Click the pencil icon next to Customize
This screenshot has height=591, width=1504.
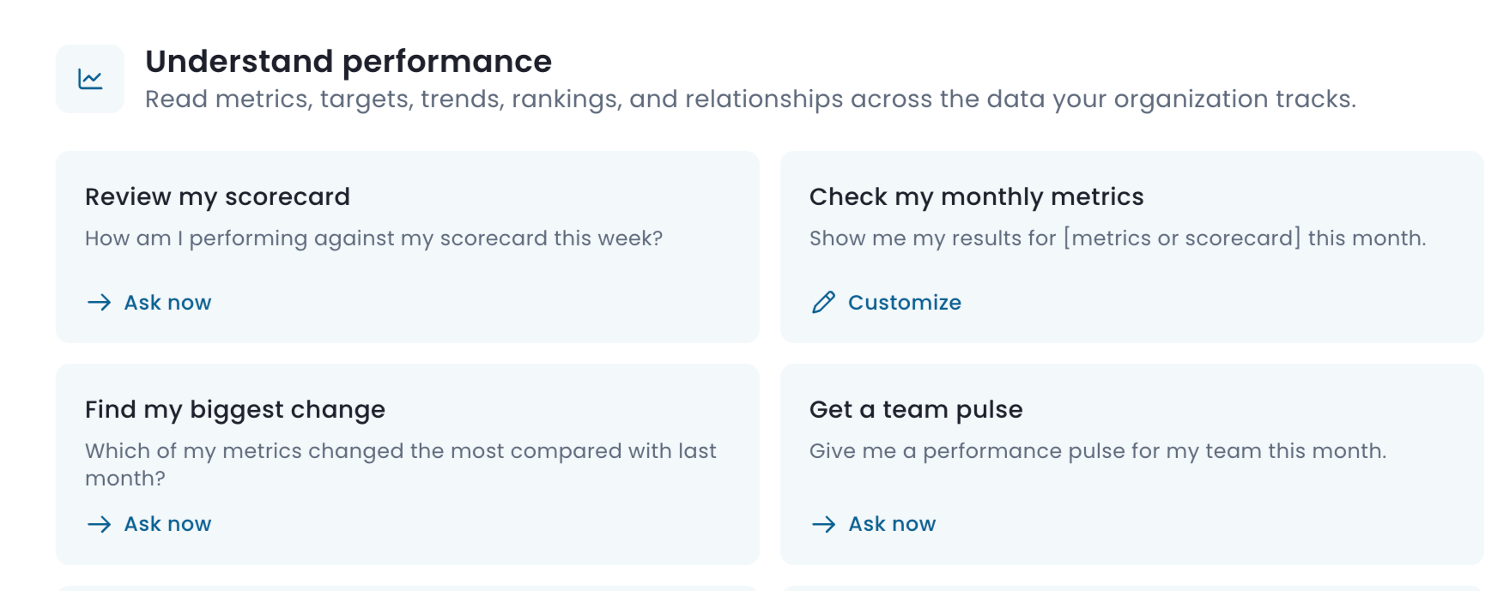tap(823, 303)
